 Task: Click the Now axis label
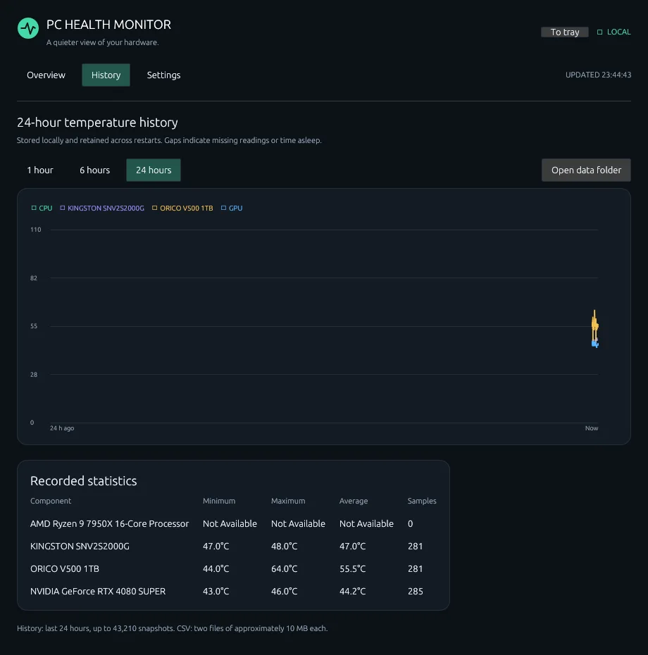pos(592,428)
